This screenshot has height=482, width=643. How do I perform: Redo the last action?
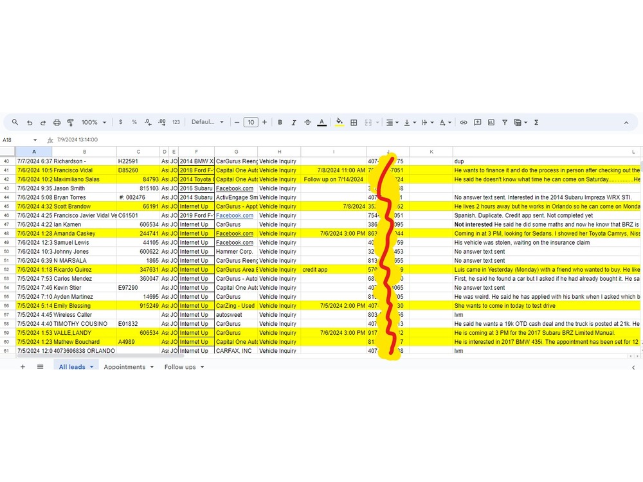(43, 122)
